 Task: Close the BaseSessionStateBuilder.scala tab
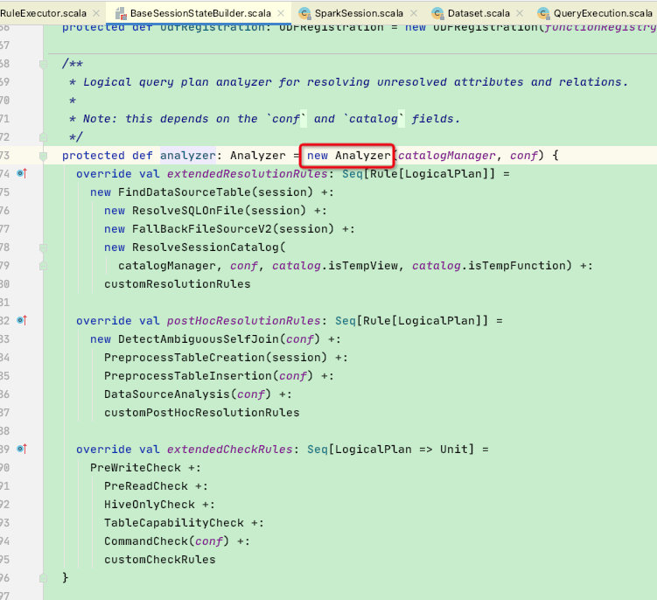[281, 13]
